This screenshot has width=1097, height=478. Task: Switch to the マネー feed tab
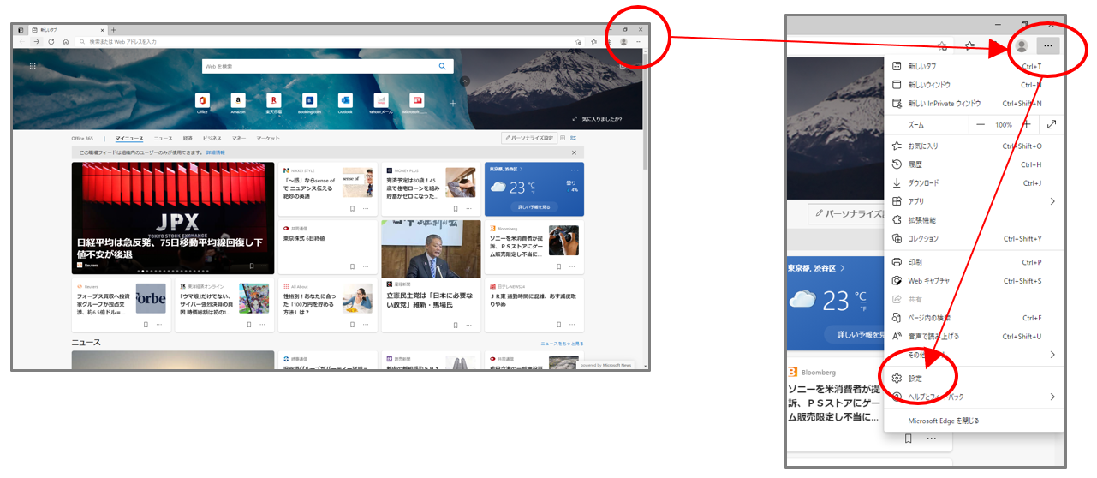[239, 138]
